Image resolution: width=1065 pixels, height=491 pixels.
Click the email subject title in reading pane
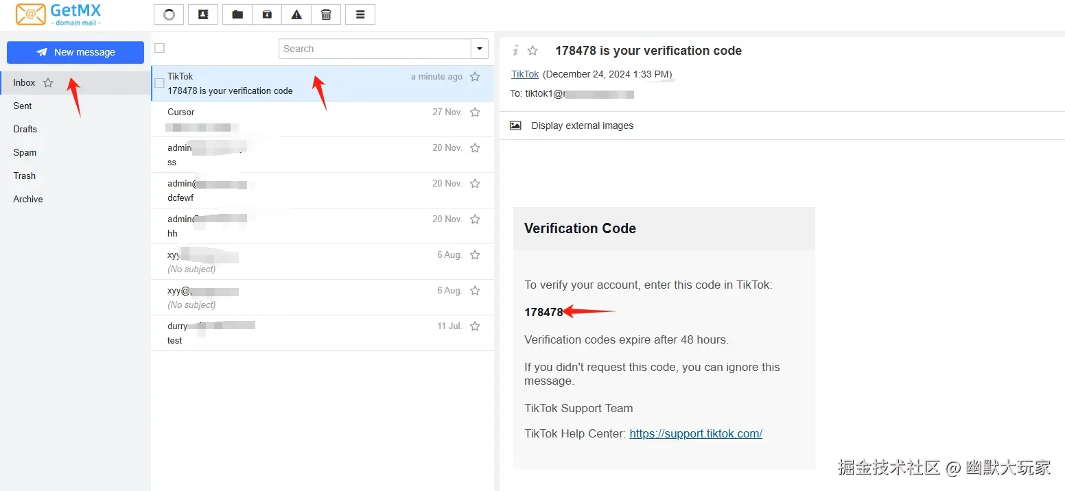click(x=648, y=51)
